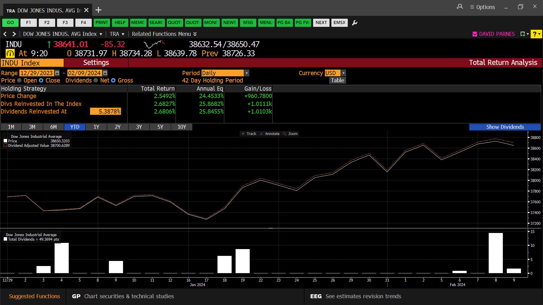The width and height of the screenshot is (543, 305).
Task: Select the Gross dividends radio button
Action: pos(113,80)
